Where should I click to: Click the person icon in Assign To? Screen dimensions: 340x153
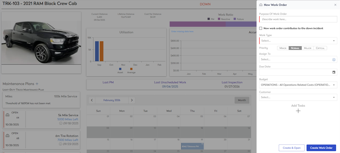click(x=334, y=60)
